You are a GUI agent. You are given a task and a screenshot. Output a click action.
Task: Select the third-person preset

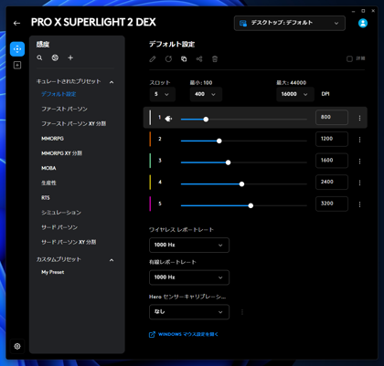pos(59,227)
